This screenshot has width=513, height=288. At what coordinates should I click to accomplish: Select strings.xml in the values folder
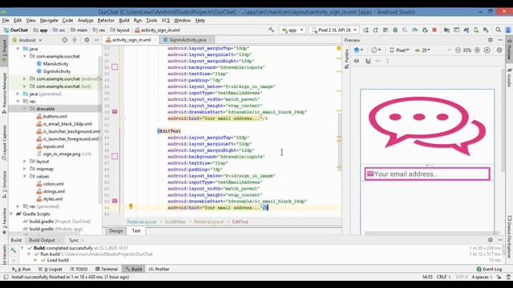click(54, 191)
